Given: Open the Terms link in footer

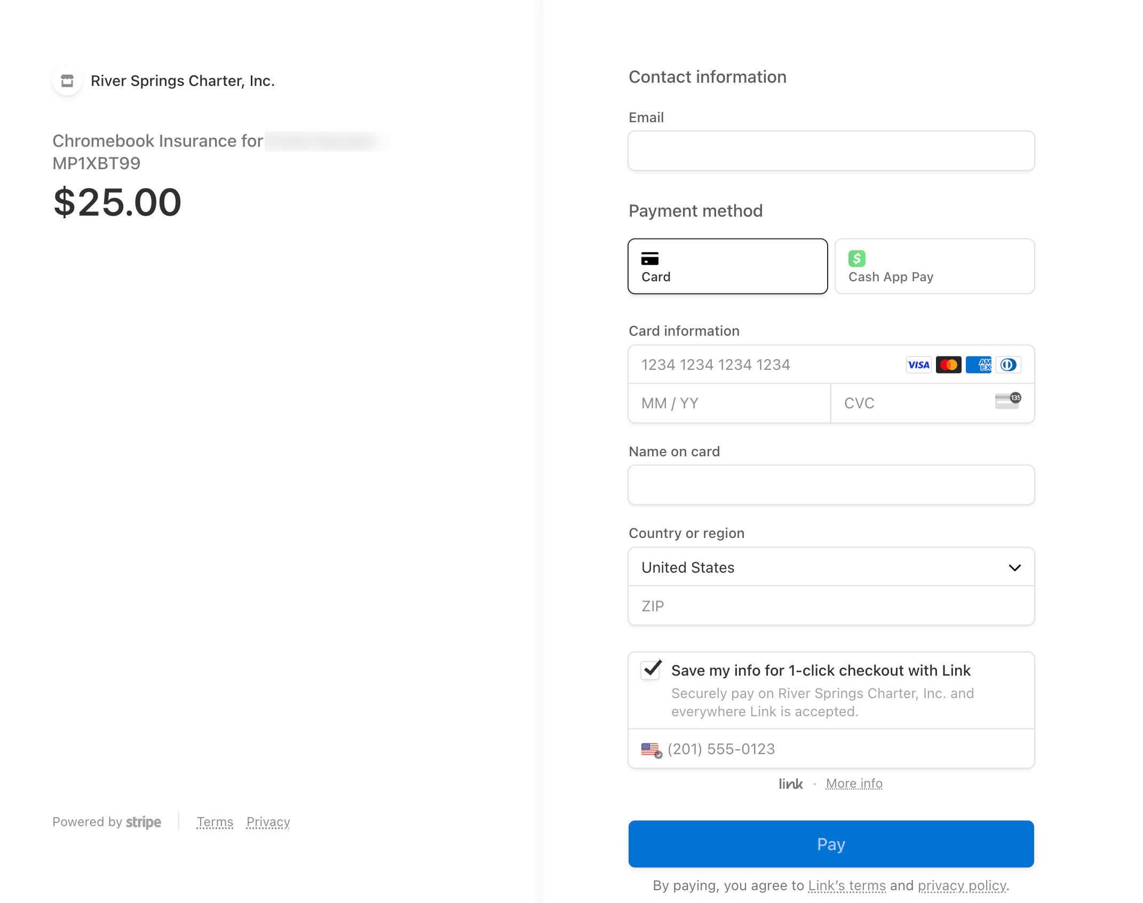Looking at the screenshot, I should (x=215, y=822).
